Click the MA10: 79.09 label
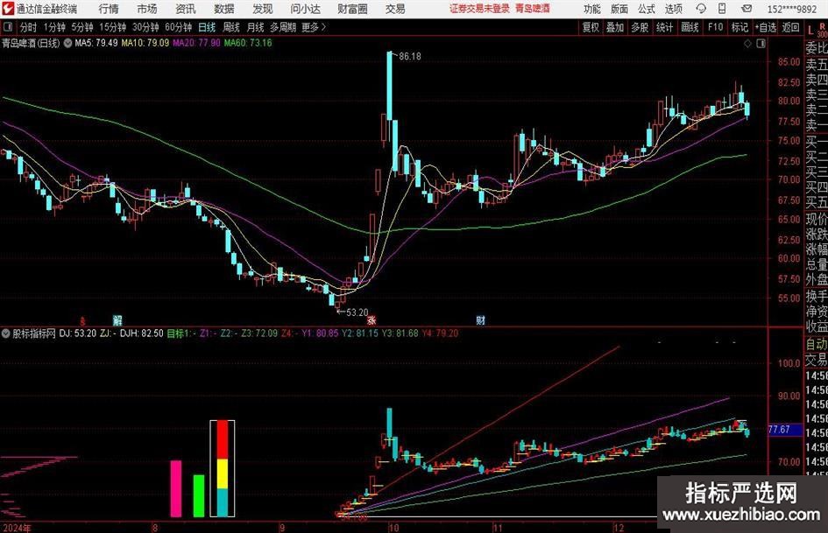 click(x=145, y=43)
